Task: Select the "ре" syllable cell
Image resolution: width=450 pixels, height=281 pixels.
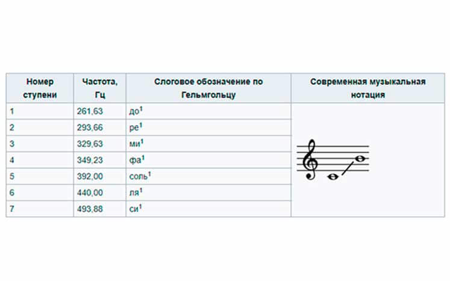Action: [136, 128]
